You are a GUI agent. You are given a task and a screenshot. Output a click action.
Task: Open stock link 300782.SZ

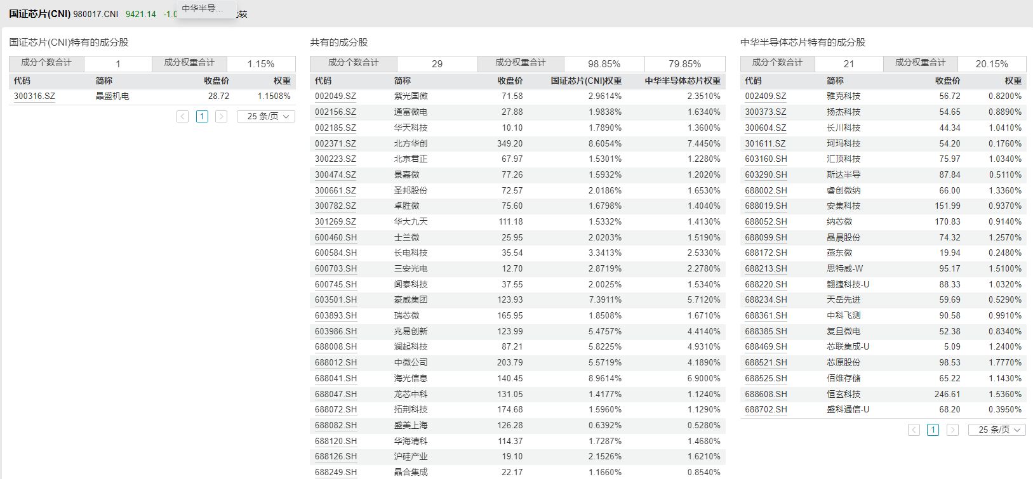pos(335,206)
